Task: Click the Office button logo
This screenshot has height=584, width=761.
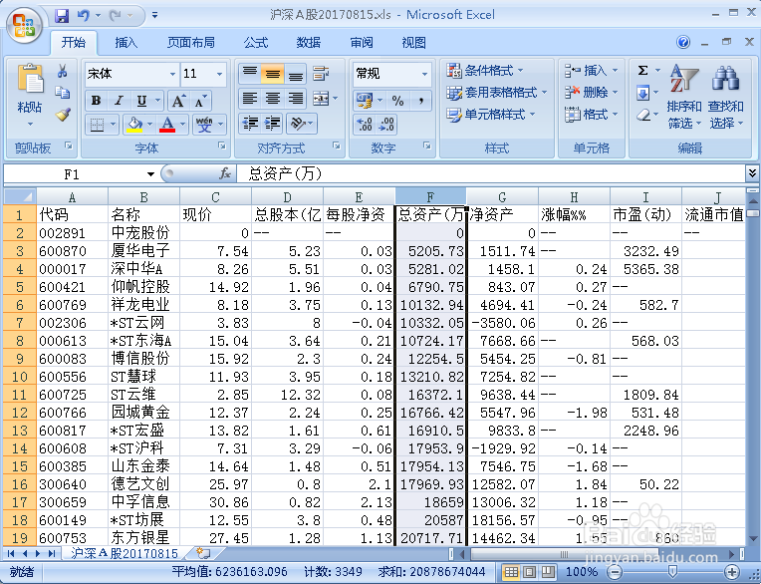Action: point(24,25)
